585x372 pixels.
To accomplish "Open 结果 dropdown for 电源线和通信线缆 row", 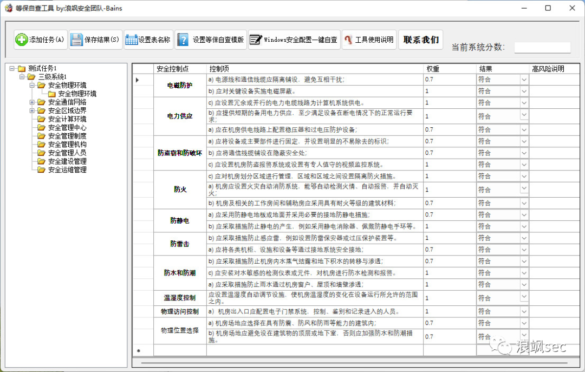I will (x=524, y=80).
